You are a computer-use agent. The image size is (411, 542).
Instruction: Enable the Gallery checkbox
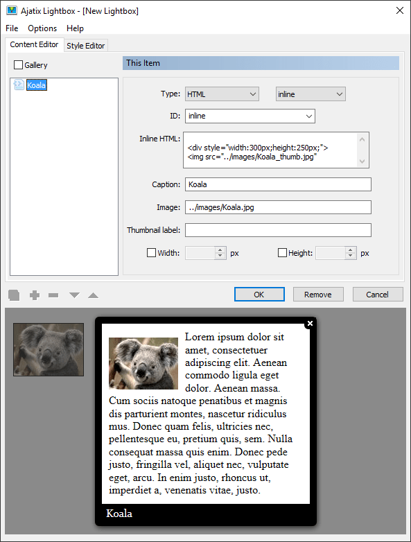pyautogui.click(x=18, y=64)
